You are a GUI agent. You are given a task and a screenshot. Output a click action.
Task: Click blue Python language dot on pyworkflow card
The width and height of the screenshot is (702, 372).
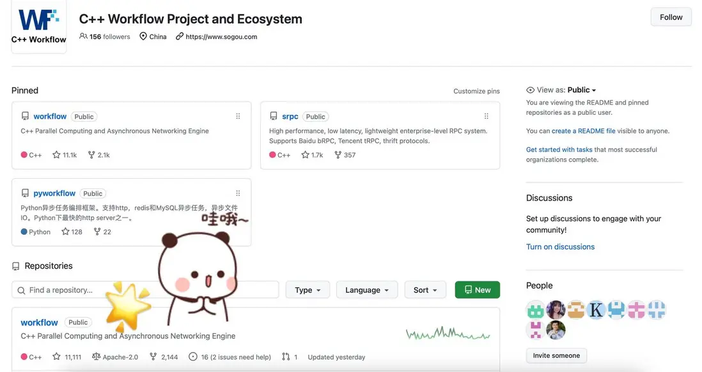click(24, 232)
